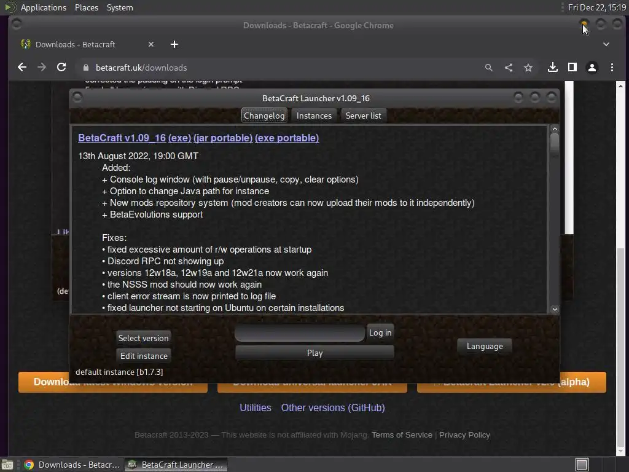
Task: Click changelog scrollbar up arrow
Action: point(555,129)
